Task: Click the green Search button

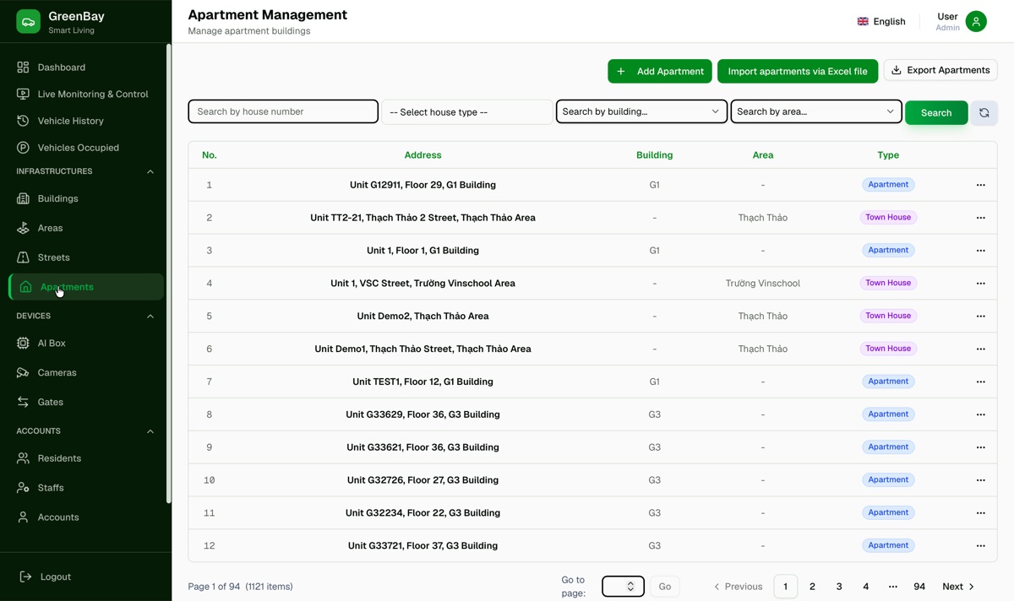Action: click(936, 112)
